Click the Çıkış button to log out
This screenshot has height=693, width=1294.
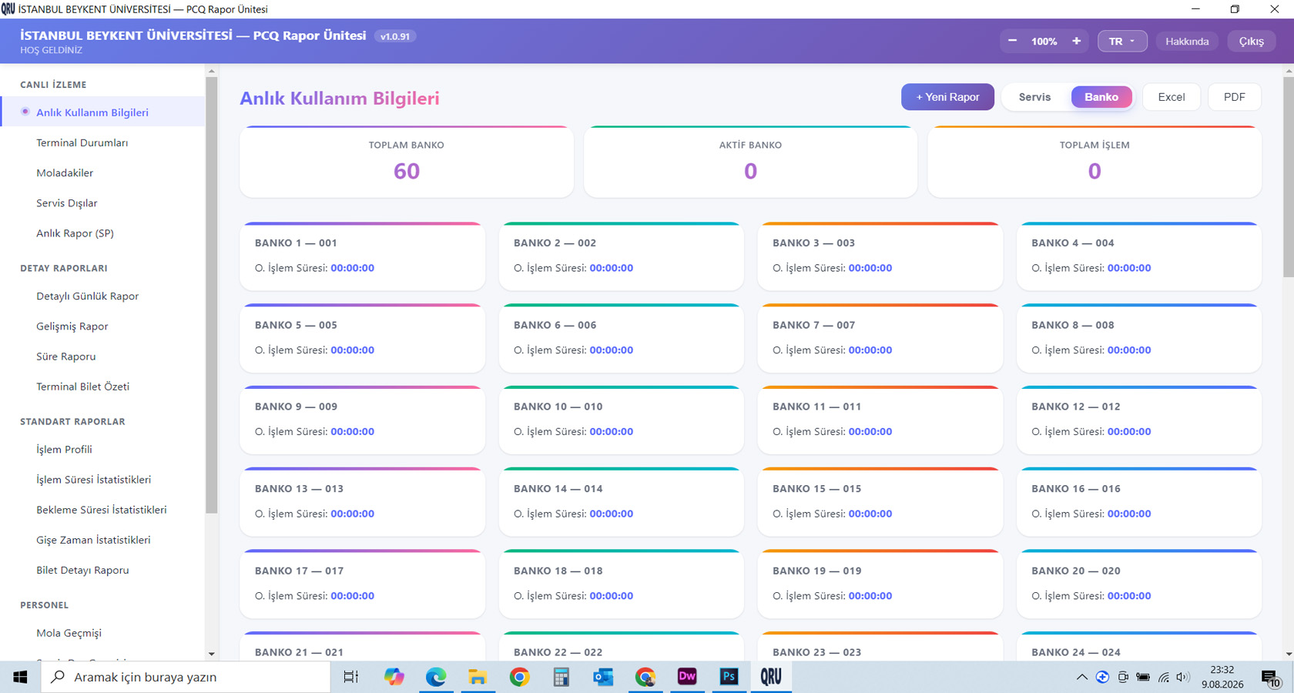click(1251, 41)
